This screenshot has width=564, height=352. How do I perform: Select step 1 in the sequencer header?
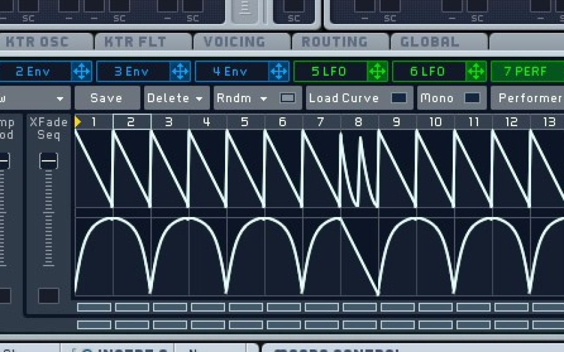(94, 122)
